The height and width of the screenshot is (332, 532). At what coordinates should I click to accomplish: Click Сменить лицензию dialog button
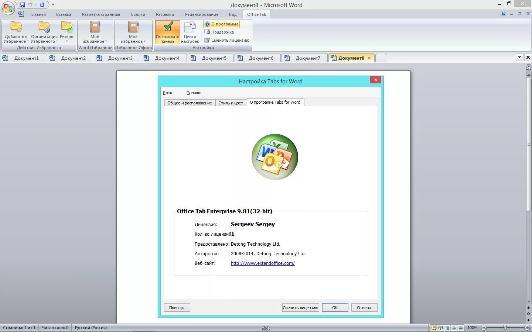[x=300, y=308]
